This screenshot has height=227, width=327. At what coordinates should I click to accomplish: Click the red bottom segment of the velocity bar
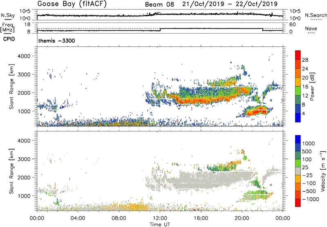[298, 203]
